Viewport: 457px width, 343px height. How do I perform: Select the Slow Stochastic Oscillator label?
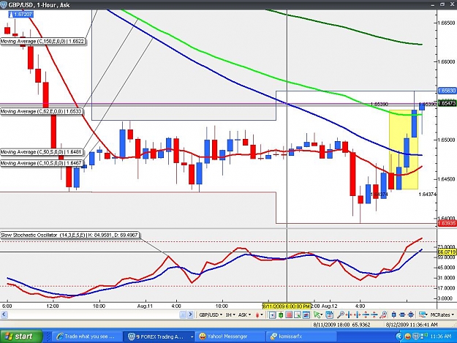point(69,235)
